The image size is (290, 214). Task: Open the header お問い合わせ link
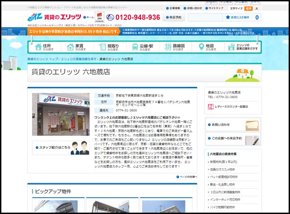click(x=193, y=8)
